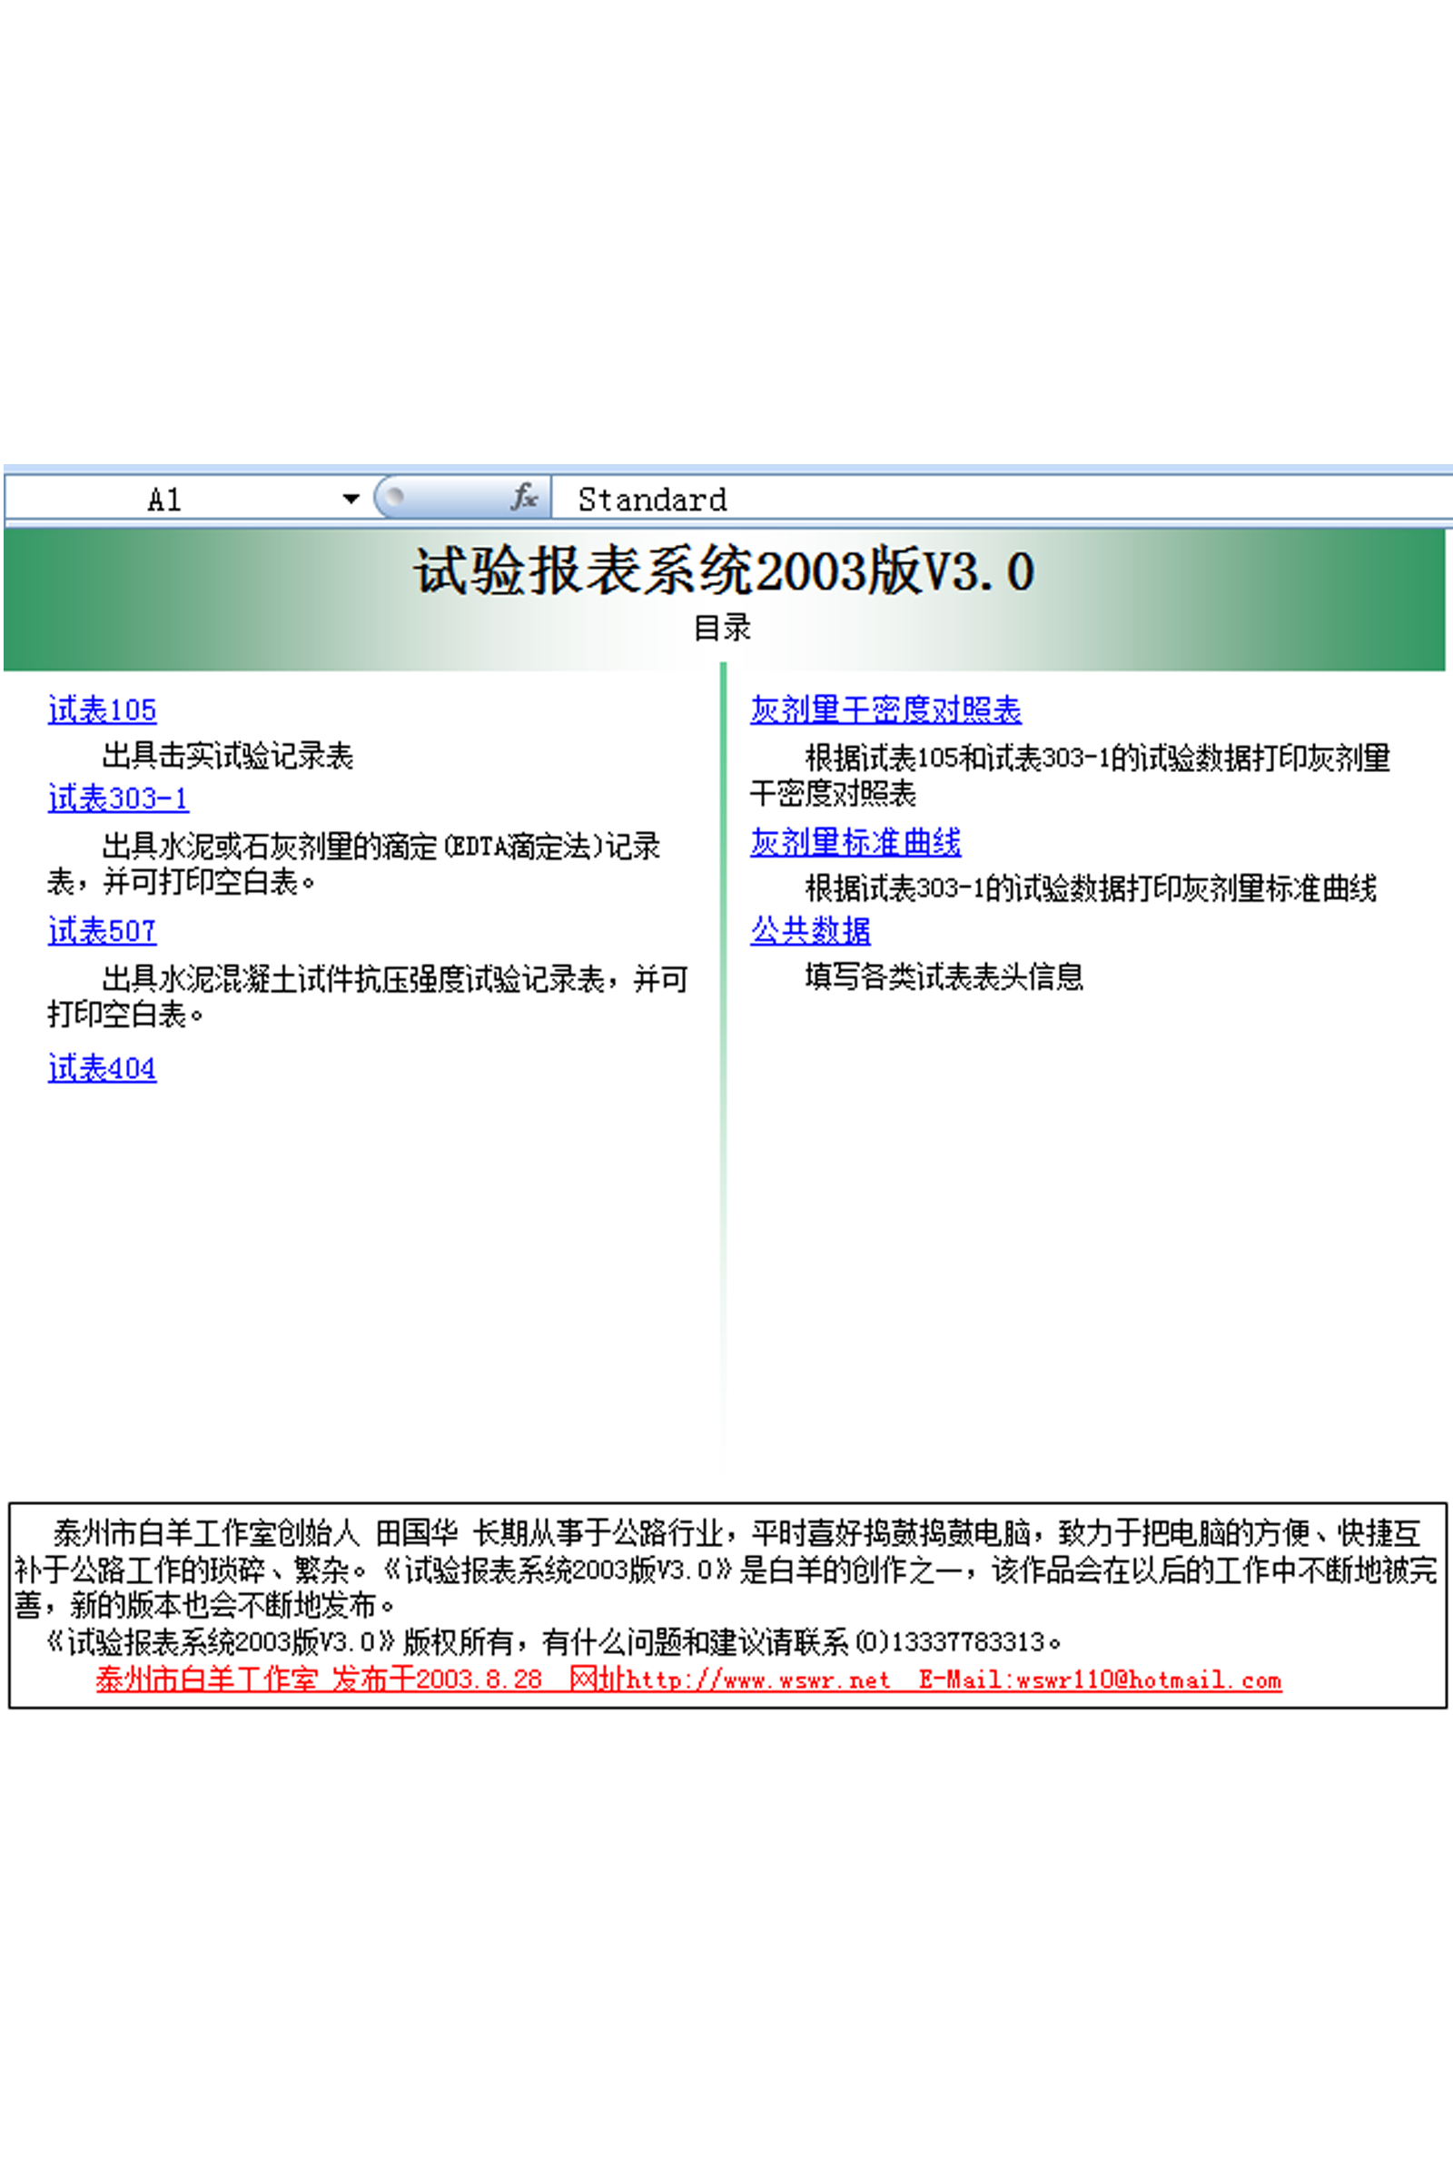The width and height of the screenshot is (1453, 2180).
Task: Click the round handle left of fx
Action: [395, 496]
